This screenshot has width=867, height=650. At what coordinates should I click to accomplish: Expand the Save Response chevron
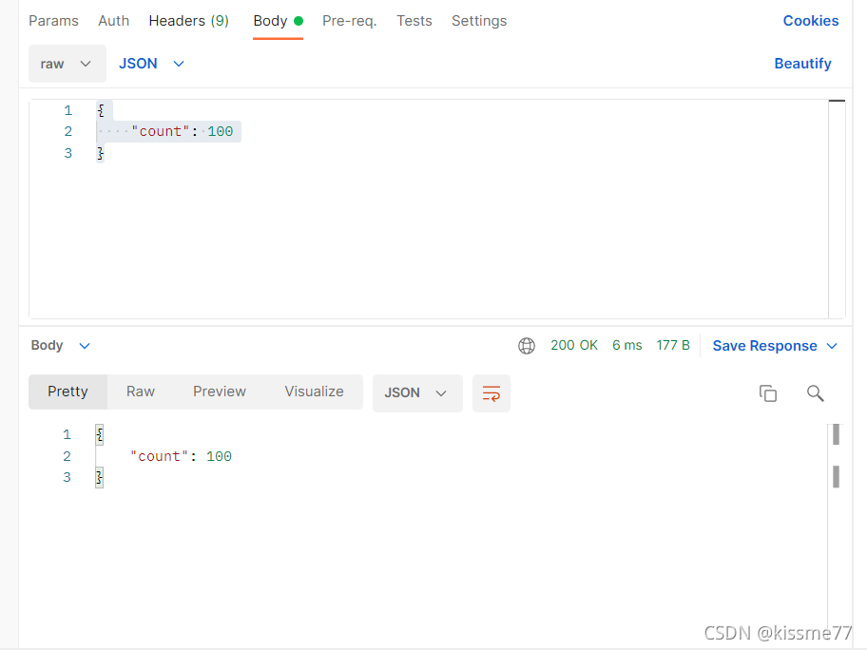[832, 346]
